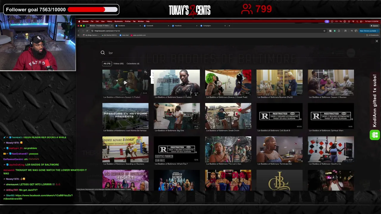The image size is (381, 214).
Task: Bookmark this page with the star icon
Action: (x=324, y=31)
